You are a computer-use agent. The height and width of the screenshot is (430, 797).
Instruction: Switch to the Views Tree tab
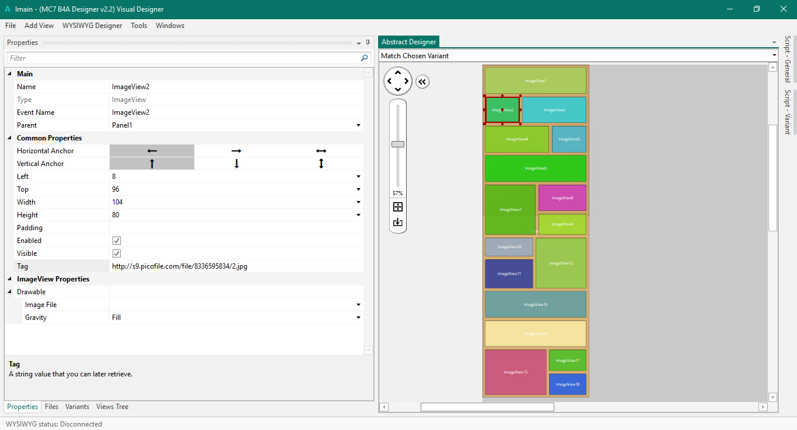(x=112, y=407)
